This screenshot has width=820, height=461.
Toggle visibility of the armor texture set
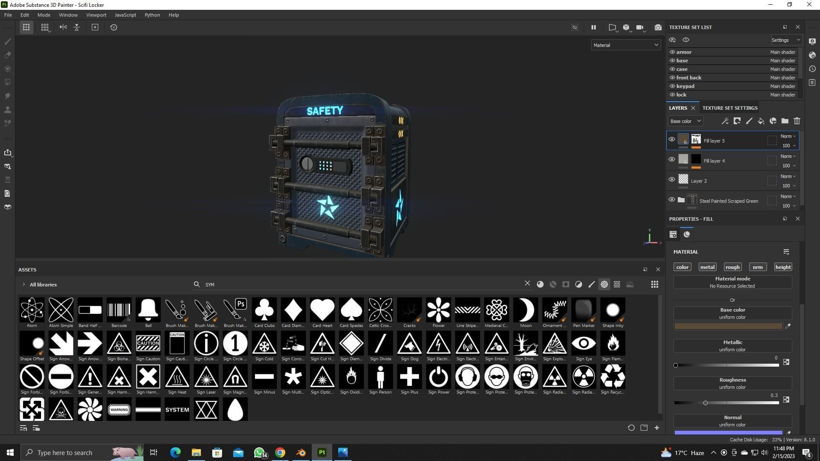[672, 52]
